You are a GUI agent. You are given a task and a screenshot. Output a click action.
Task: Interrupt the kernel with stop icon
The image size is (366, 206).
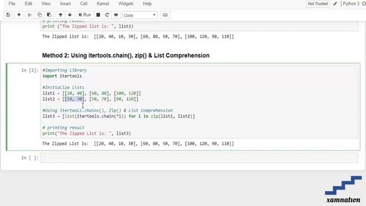tap(98, 15)
